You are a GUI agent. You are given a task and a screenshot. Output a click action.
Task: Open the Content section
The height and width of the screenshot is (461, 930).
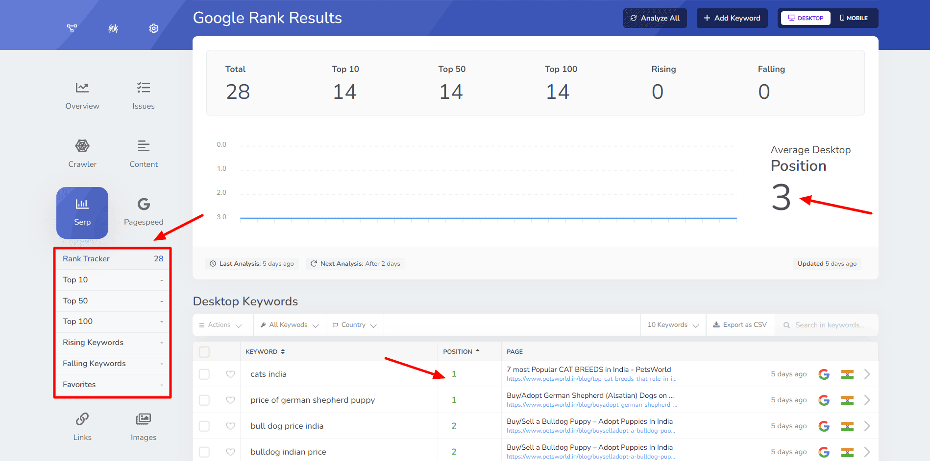[x=144, y=154]
